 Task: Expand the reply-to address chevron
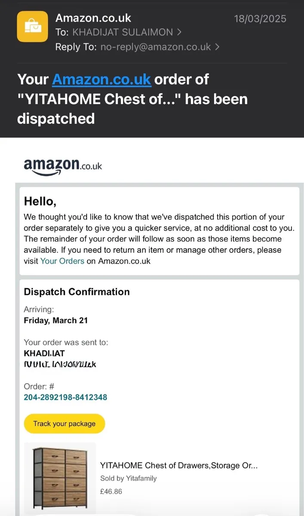click(x=217, y=47)
